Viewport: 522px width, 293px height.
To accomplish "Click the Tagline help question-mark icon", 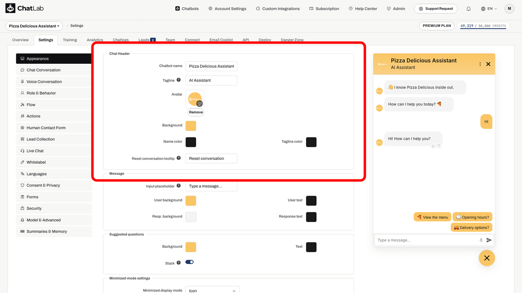I will 179,80.
